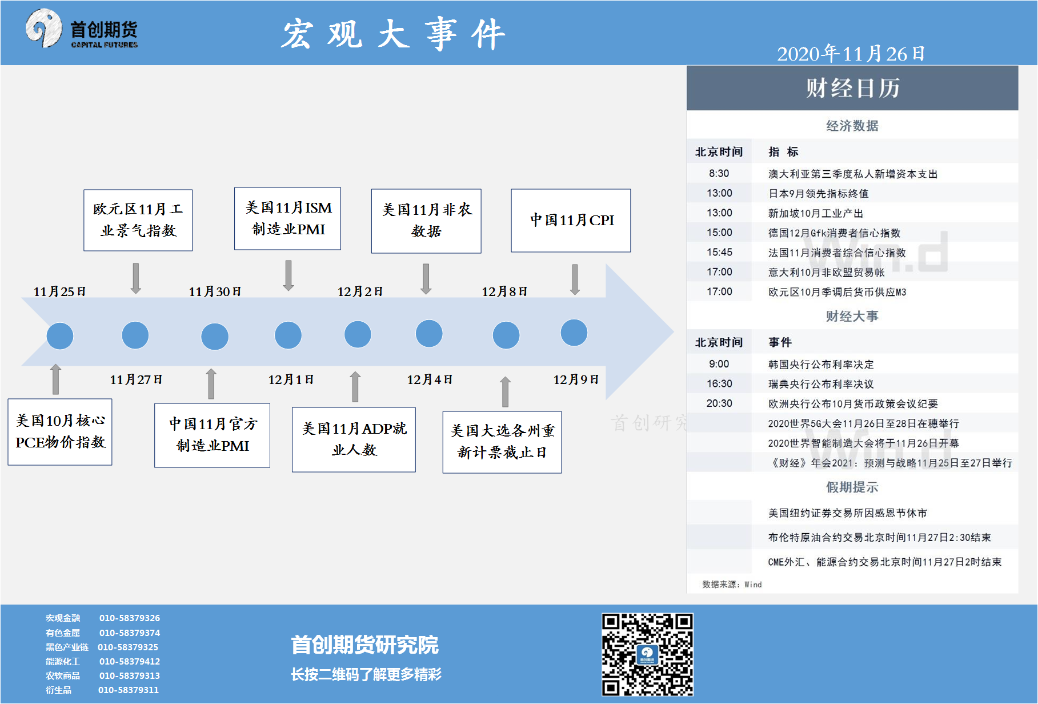Click the down arrow under 中国11月CPI box
1038x704 pixels.
(x=575, y=279)
